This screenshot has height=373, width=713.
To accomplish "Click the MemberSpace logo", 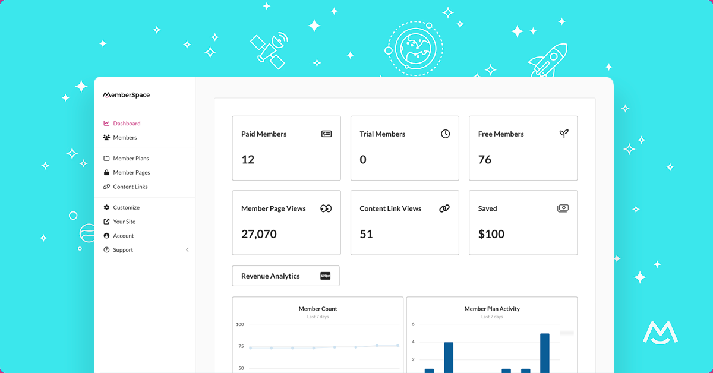I will click(126, 94).
